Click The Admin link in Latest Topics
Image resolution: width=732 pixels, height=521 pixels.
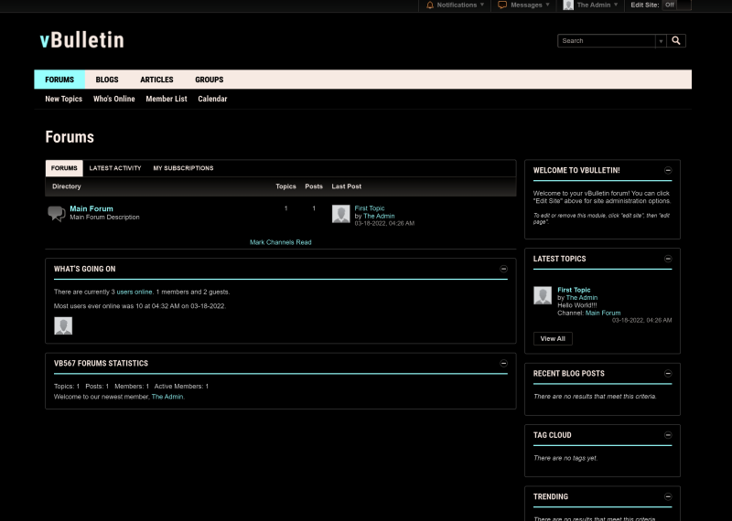click(582, 298)
